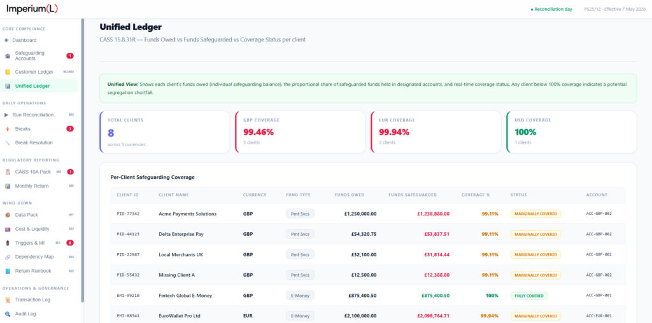Select the Delta Enterprise Pay client name
The width and height of the screenshot is (652, 323).
point(181,234)
